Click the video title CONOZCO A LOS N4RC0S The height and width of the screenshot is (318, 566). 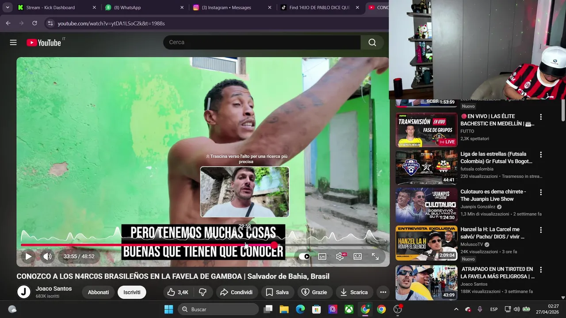(173, 276)
